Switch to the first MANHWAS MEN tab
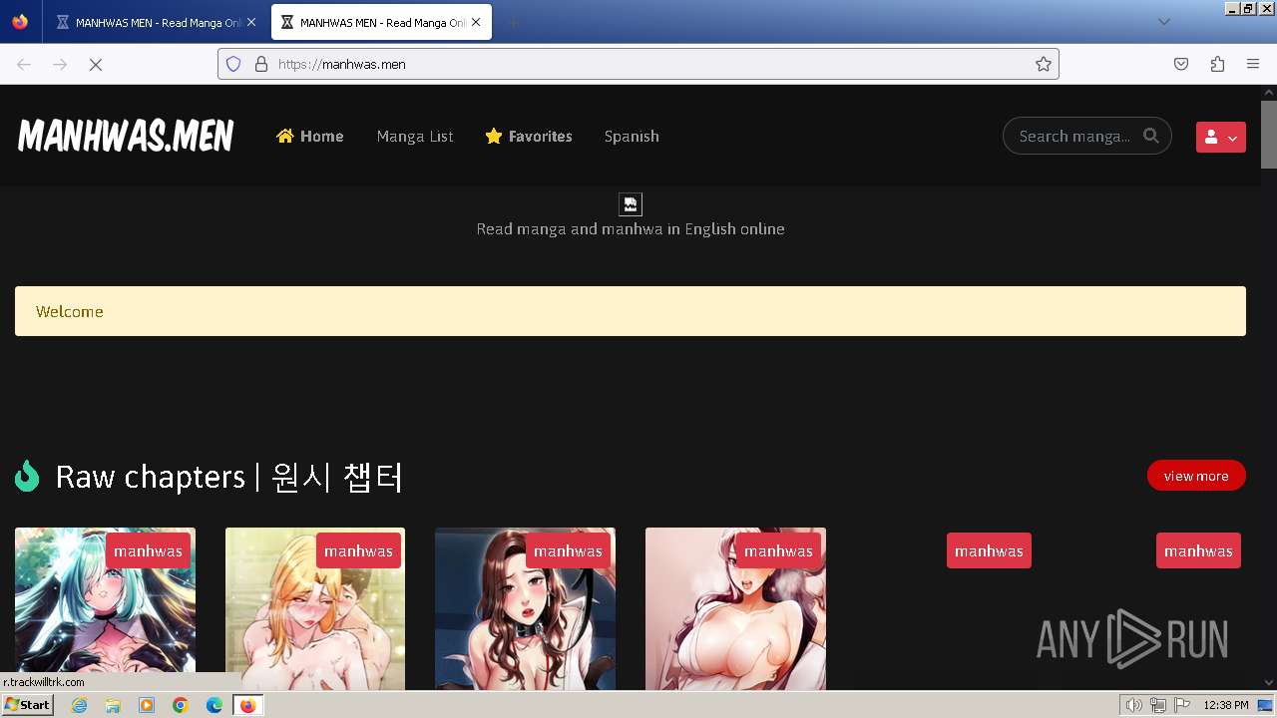Viewport: 1277px width, 718px height. [x=157, y=22]
